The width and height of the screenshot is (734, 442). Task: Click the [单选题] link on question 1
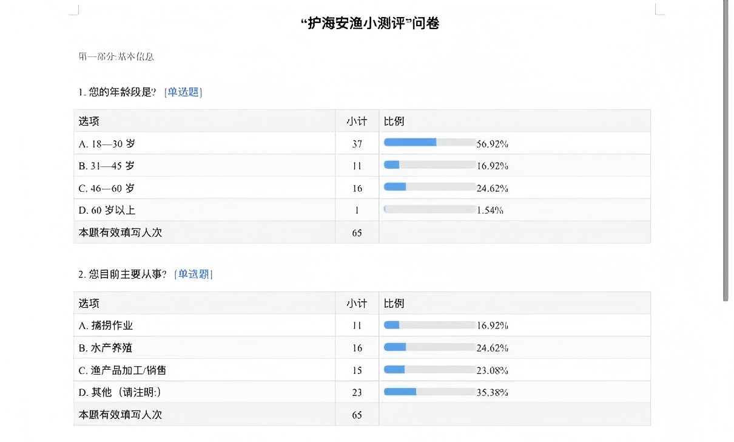(x=183, y=92)
